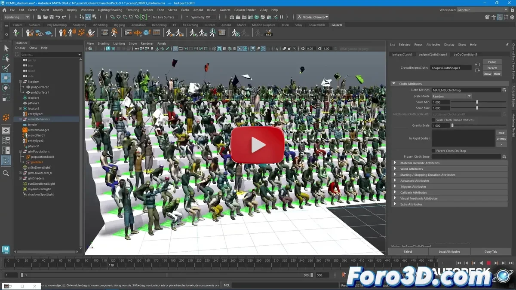516x290 pixels.
Task: Click the Cloth Meshes picker icon
Action: tap(504, 90)
